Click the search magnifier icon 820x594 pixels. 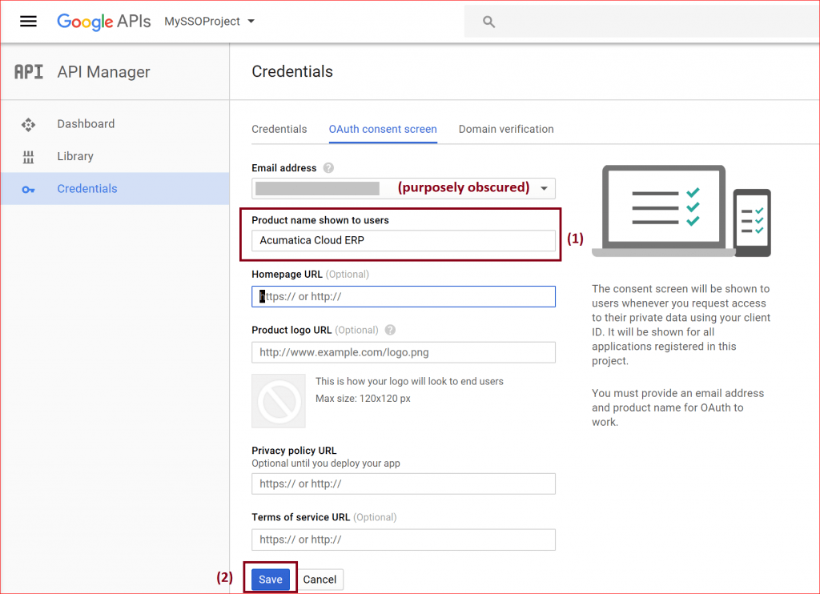coord(488,22)
